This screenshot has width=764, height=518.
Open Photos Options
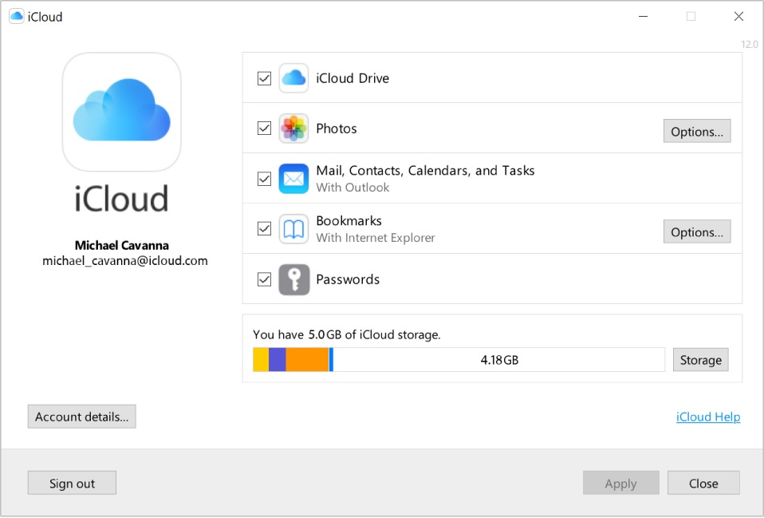696,132
